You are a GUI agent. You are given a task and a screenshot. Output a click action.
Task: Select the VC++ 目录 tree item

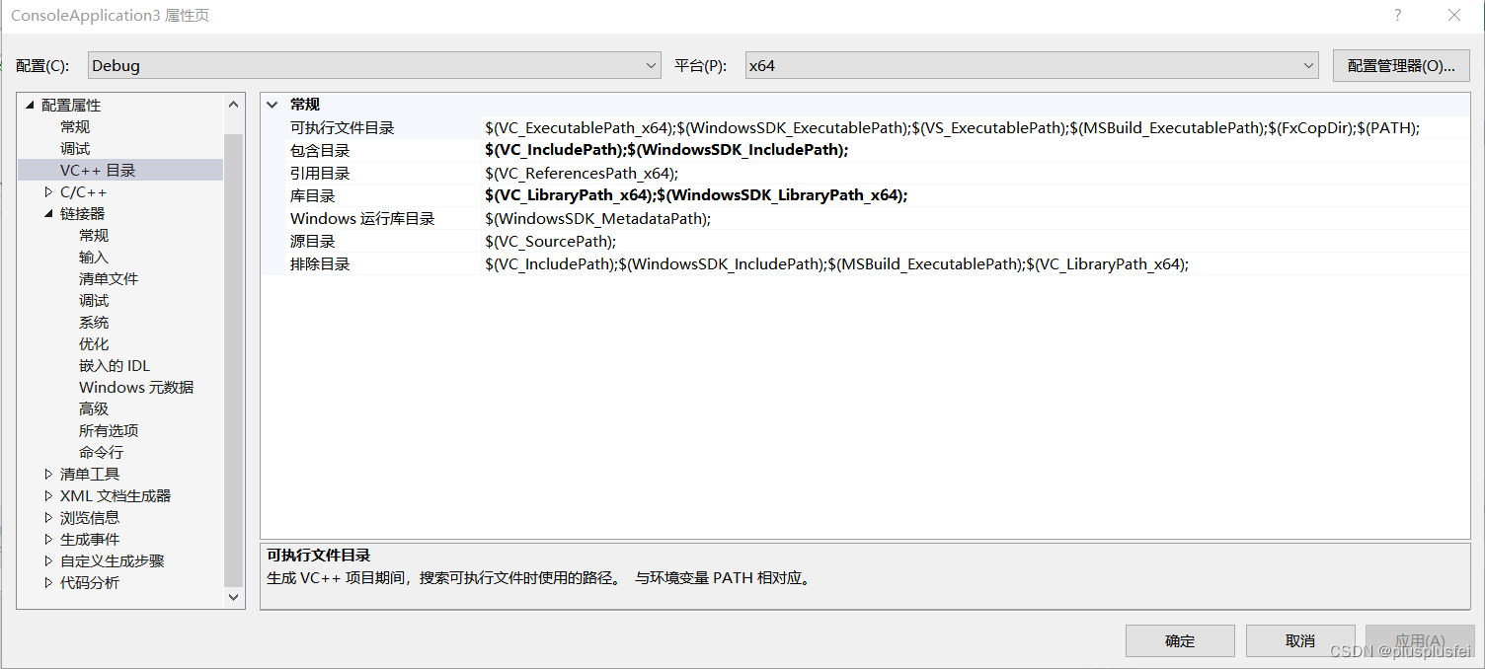(x=99, y=170)
